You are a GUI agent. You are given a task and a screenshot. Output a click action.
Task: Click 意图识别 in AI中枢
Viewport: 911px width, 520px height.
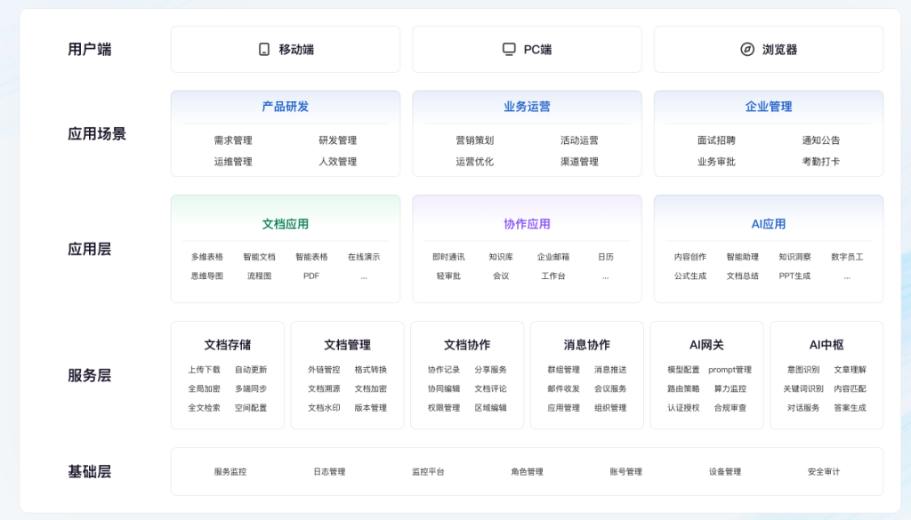tap(803, 369)
